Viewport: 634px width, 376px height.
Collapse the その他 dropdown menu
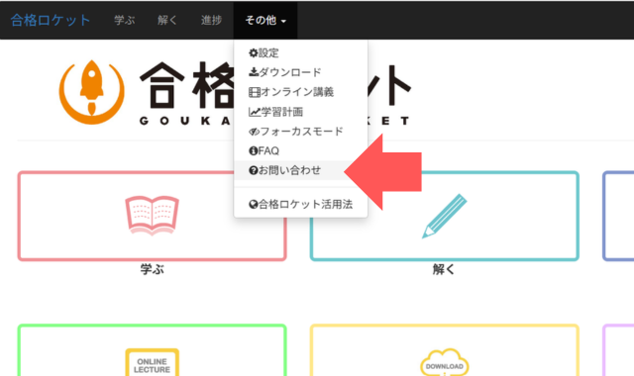(x=265, y=20)
